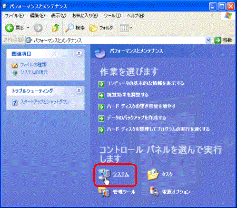Click inside the address bar field
Image resolution: width=237 pixels, height=208 pixels.
(x=116, y=41)
